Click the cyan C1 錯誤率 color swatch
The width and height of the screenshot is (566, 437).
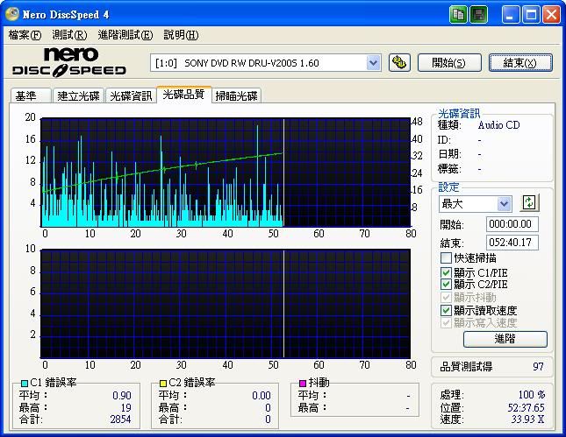(x=25, y=384)
